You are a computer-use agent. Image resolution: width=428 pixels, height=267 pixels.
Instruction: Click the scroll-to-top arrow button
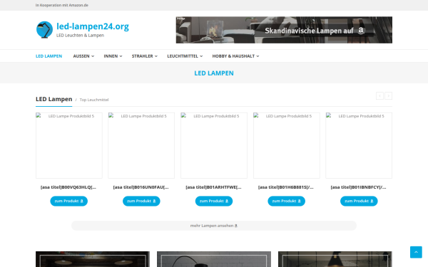(x=416, y=252)
